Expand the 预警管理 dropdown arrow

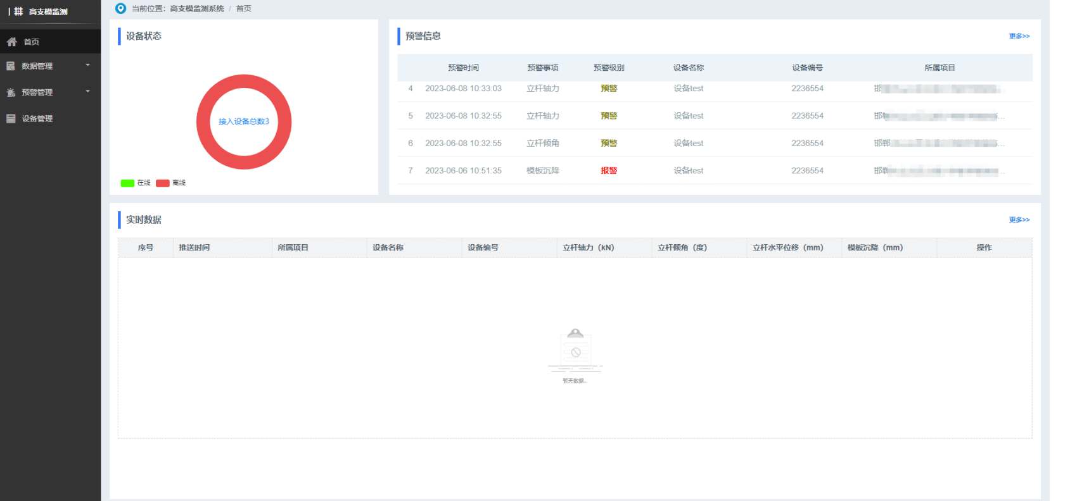88,92
